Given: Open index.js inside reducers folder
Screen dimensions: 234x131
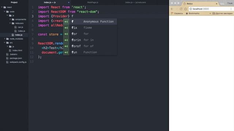Looking at the screenshot, I should coord(22,31).
